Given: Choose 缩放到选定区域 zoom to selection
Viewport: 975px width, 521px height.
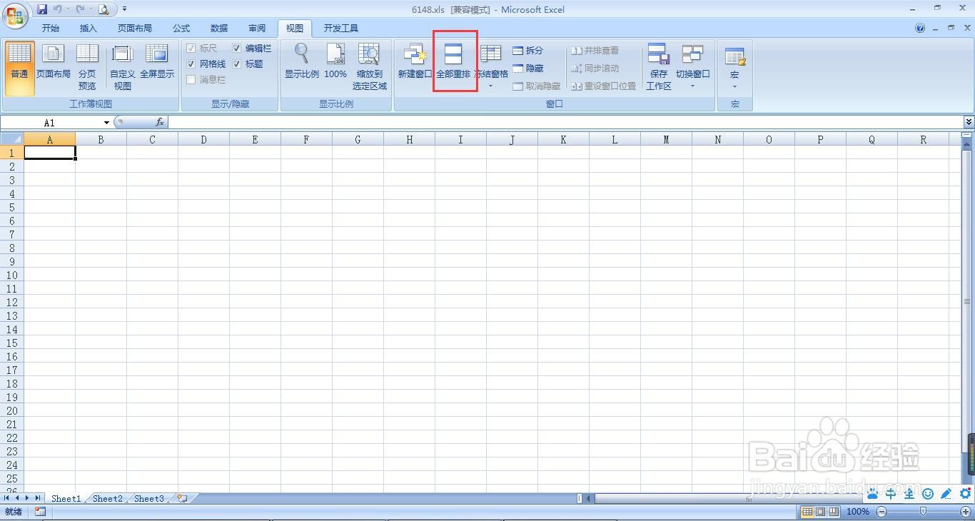Looking at the screenshot, I should [x=370, y=67].
